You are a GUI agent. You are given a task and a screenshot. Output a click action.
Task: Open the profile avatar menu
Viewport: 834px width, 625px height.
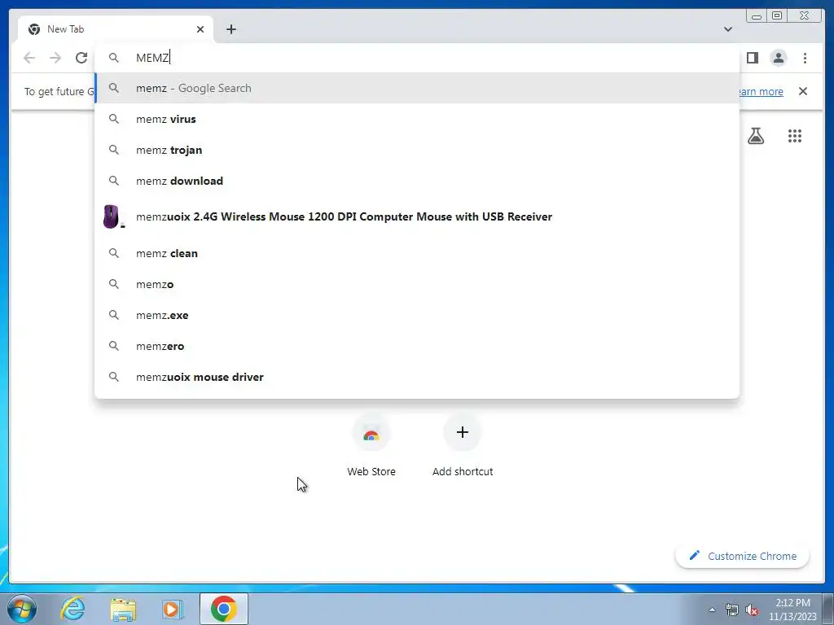778,58
